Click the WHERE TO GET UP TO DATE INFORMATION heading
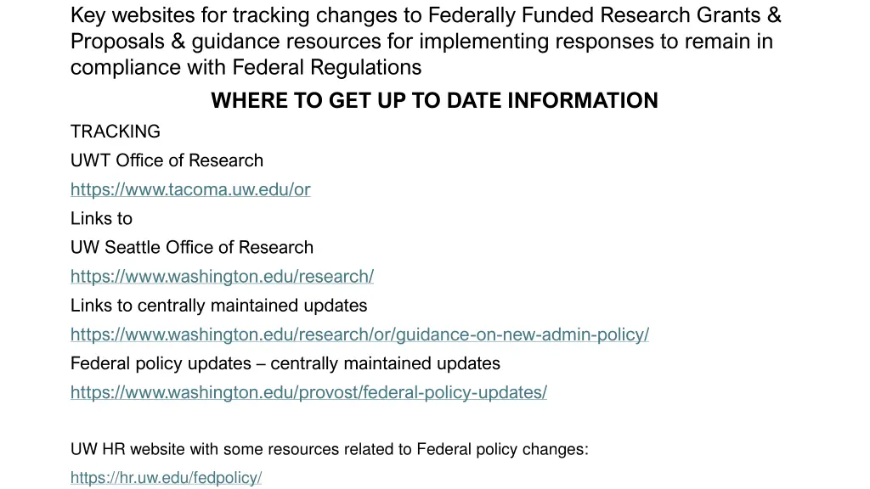This screenshot has width=870, height=489. pos(434,101)
